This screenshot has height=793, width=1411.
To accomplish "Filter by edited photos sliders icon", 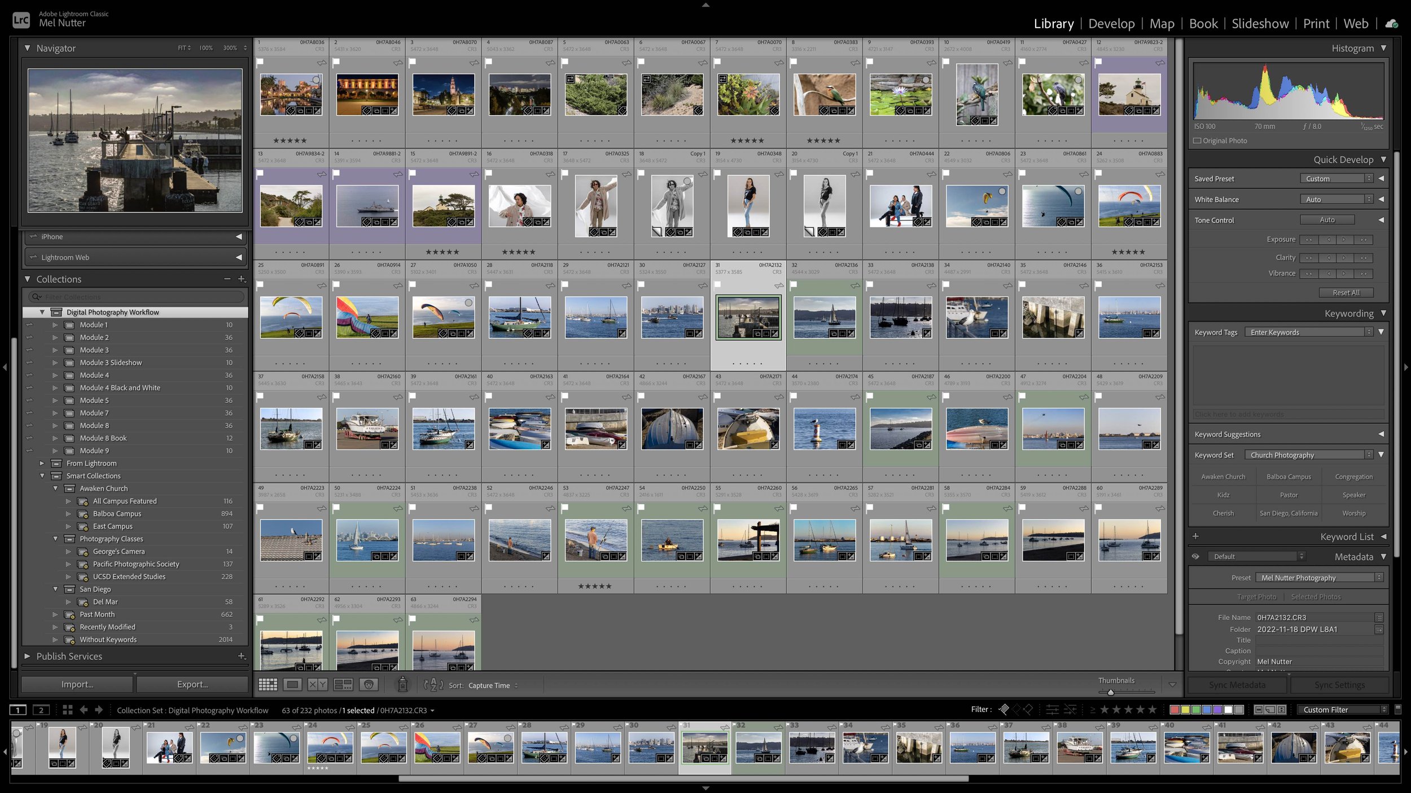I will tap(1052, 710).
